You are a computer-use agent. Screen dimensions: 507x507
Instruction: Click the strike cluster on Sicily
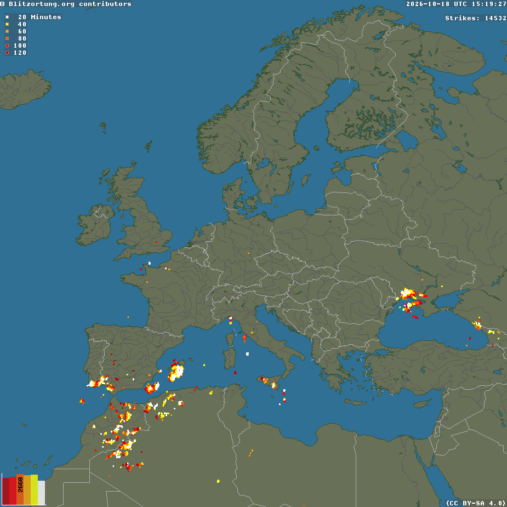(268, 382)
